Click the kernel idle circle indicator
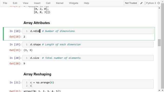 (x=159, y=3)
